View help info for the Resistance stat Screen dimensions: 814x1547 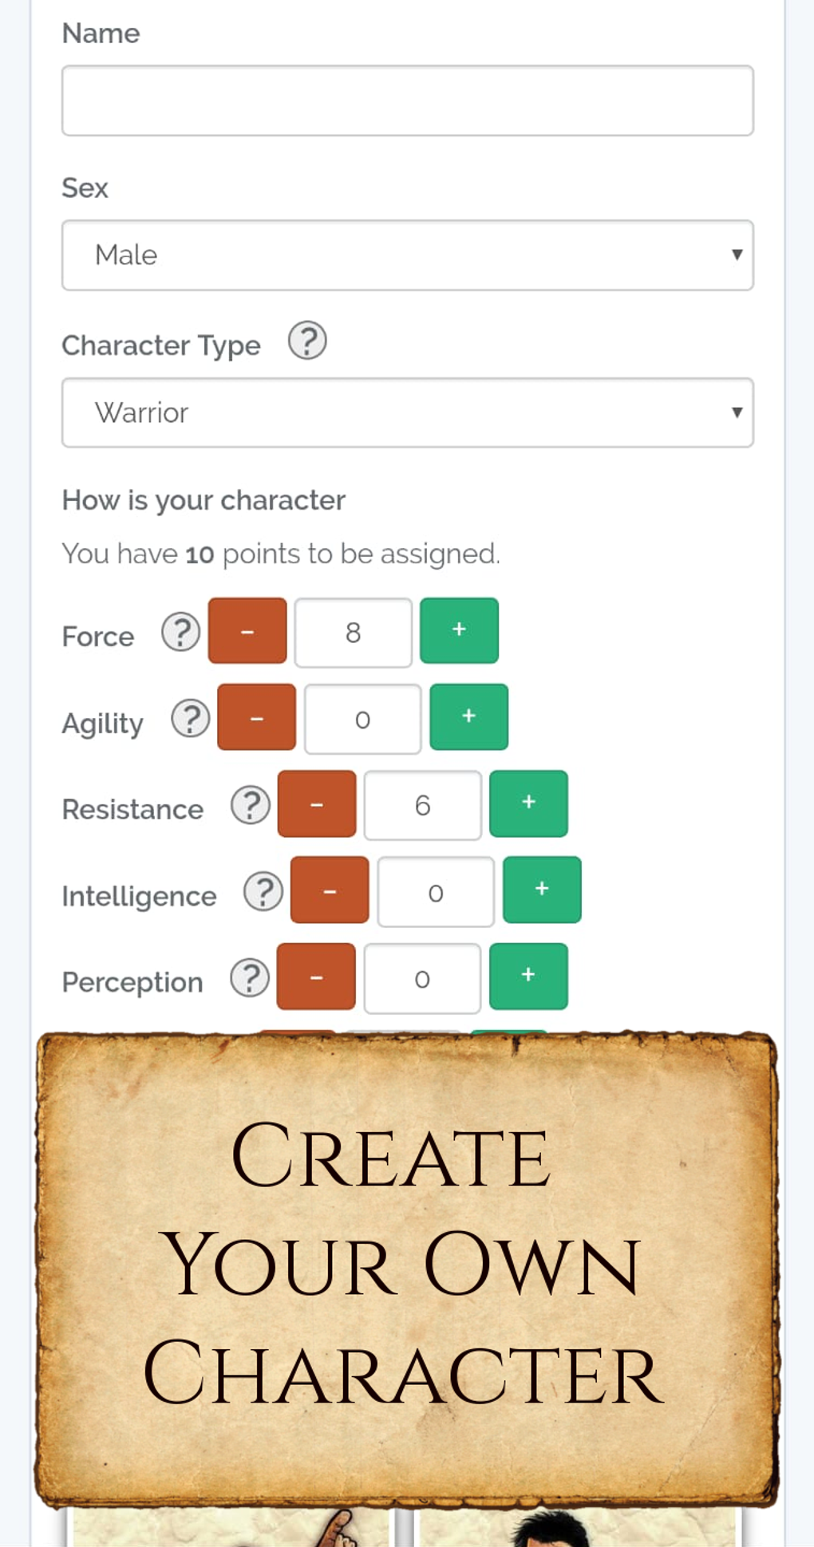coord(250,805)
